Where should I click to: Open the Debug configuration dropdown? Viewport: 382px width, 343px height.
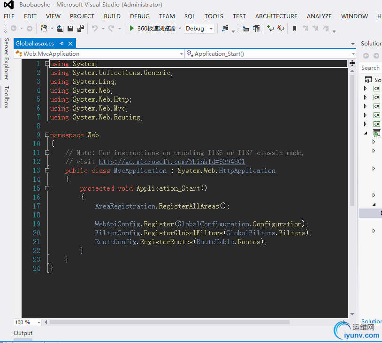199,29
